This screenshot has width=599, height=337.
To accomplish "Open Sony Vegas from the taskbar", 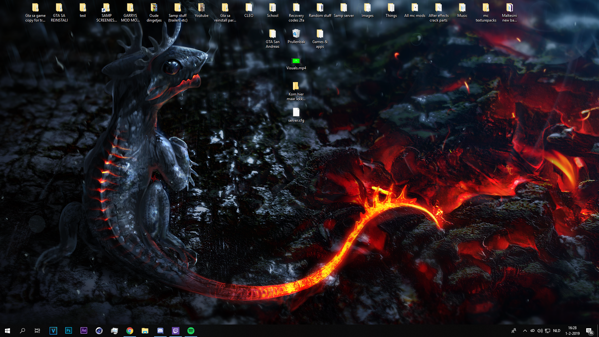I will 53,331.
